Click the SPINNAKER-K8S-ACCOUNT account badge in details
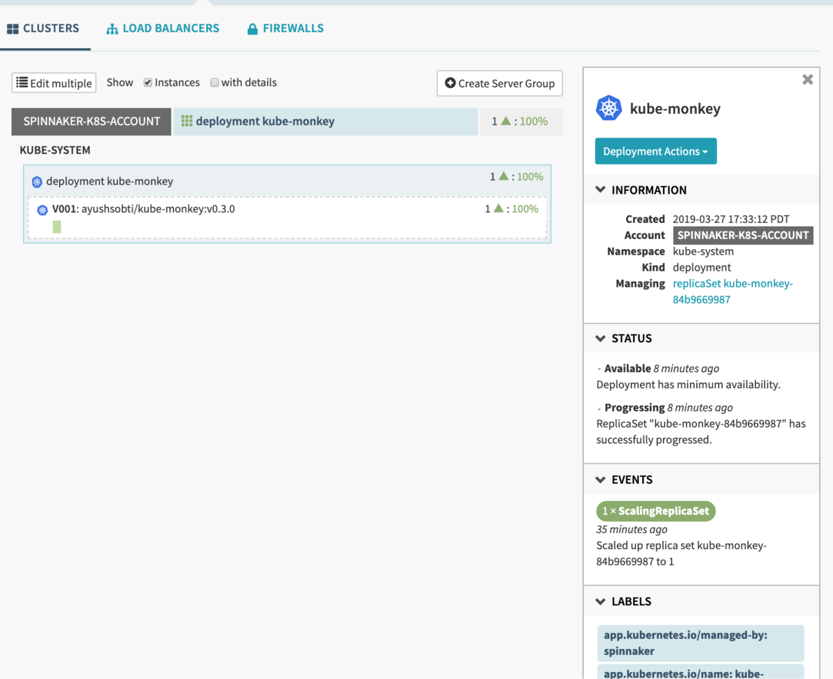 [x=743, y=235]
